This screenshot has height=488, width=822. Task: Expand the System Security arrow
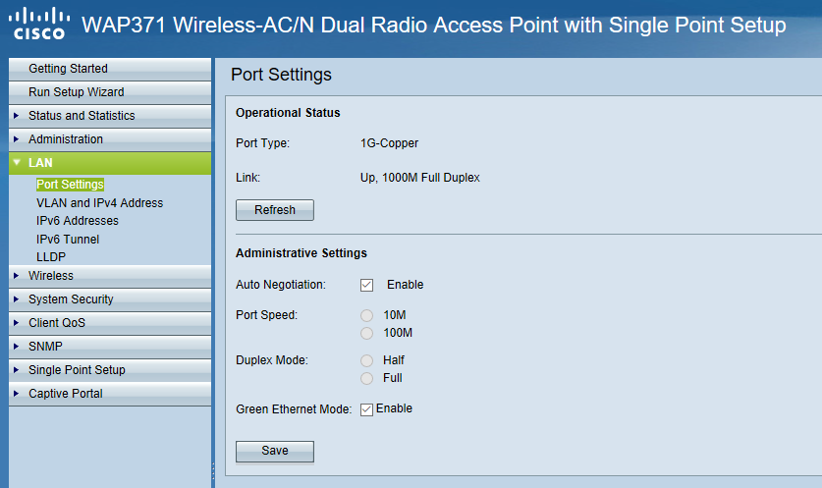17,298
